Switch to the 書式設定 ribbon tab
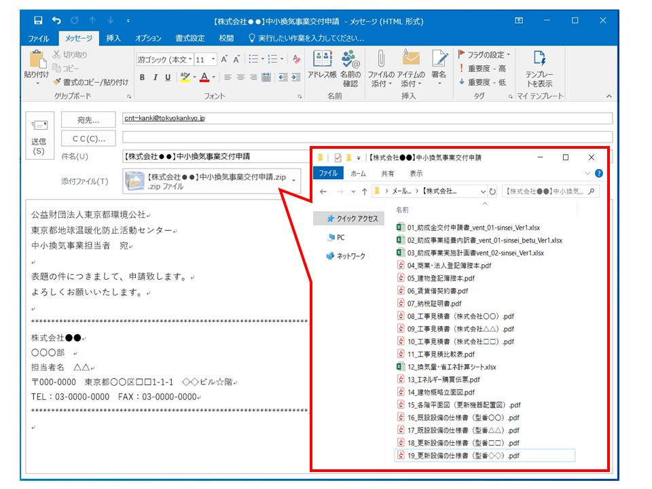Screen dimensions: 652x489 click(190, 38)
